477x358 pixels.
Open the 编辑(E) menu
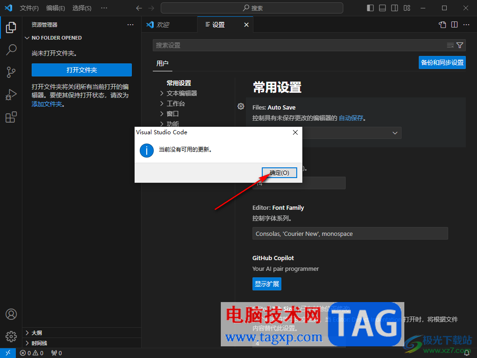pyautogui.click(x=55, y=8)
